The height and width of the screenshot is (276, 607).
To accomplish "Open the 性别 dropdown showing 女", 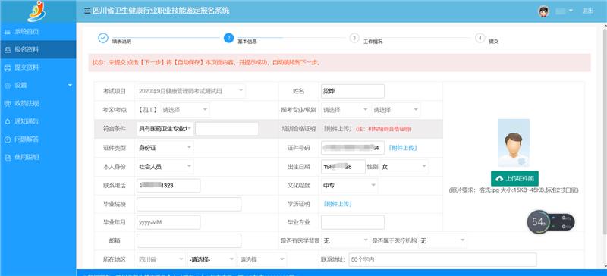I will click(x=404, y=167).
